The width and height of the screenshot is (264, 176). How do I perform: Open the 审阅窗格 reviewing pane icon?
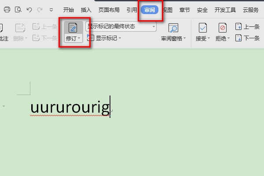tap(173, 29)
